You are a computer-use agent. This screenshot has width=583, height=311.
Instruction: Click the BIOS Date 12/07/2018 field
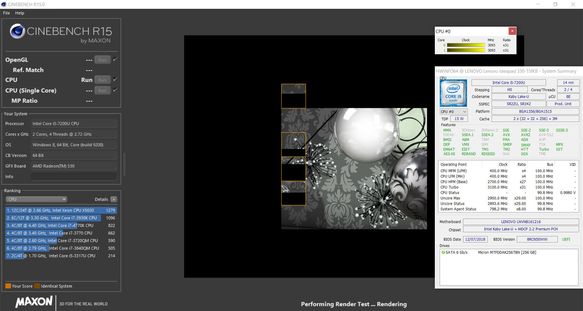pos(475,239)
